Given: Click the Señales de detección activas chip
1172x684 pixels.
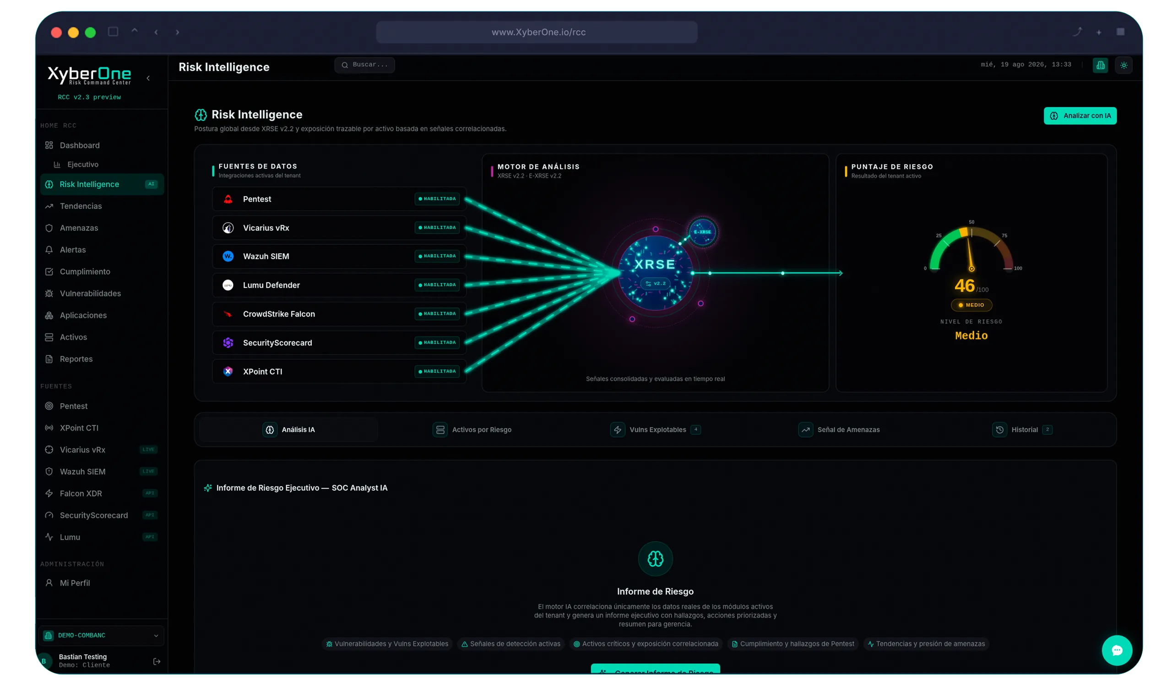Looking at the screenshot, I should pos(510,644).
